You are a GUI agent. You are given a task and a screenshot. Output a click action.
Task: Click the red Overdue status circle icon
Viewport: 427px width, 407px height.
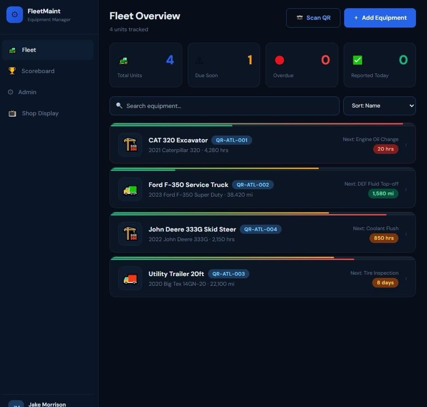(279, 60)
